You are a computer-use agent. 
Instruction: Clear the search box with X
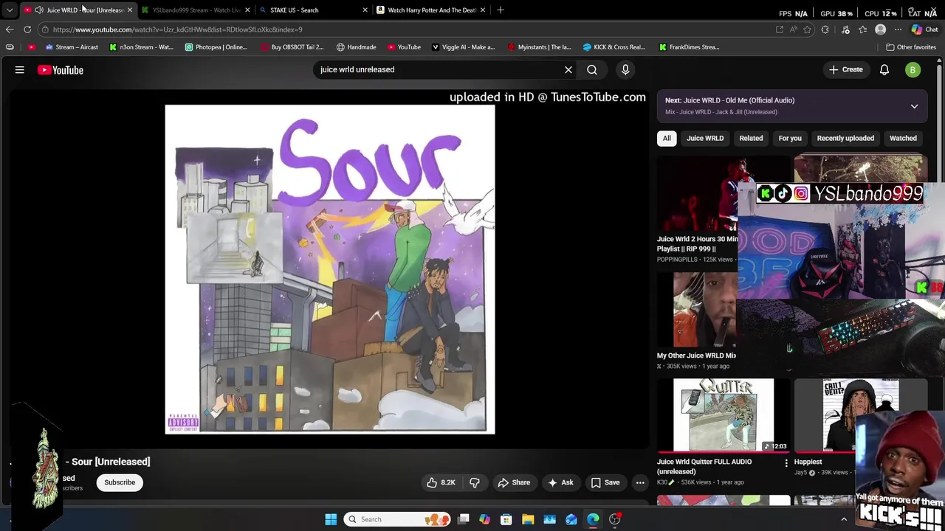click(568, 70)
